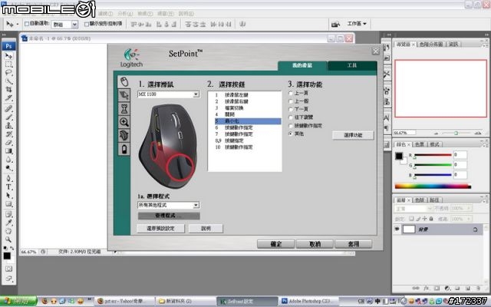Image resolution: width=491 pixels, height=307 pixels.
Task: Select the Healing Brush tool
Action: coord(8,109)
